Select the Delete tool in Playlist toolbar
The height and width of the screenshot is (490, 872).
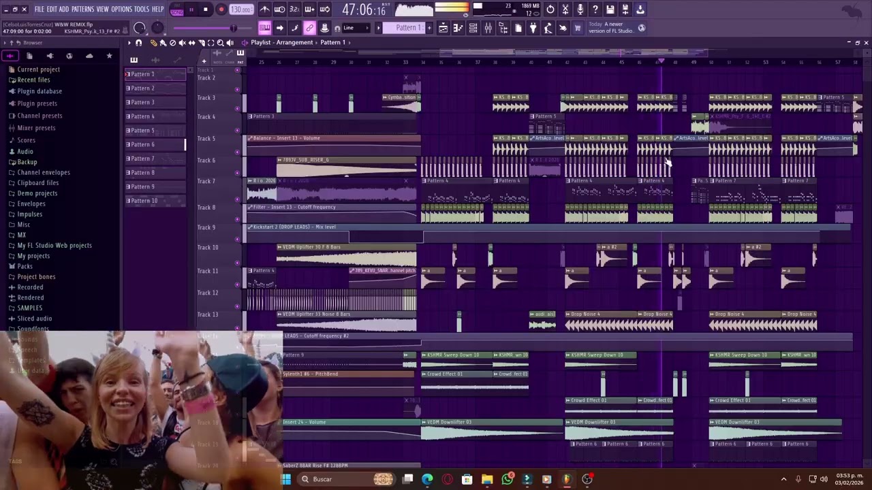click(172, 43)
